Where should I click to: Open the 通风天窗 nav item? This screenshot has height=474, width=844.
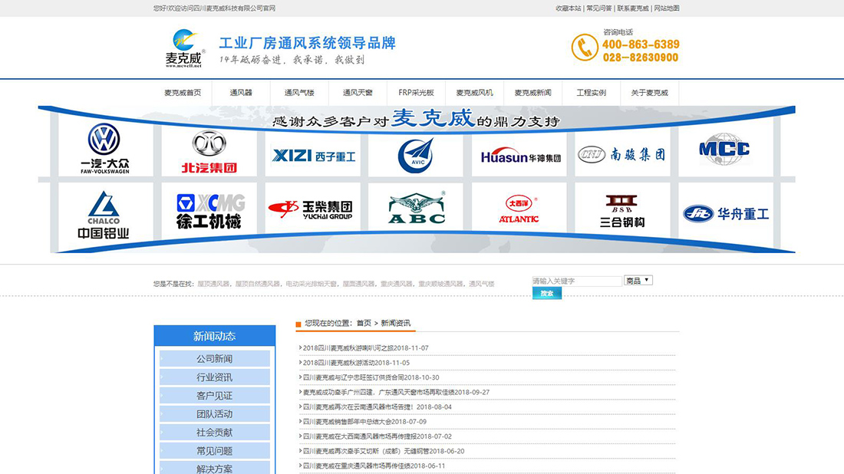click(x=358, y=93)
